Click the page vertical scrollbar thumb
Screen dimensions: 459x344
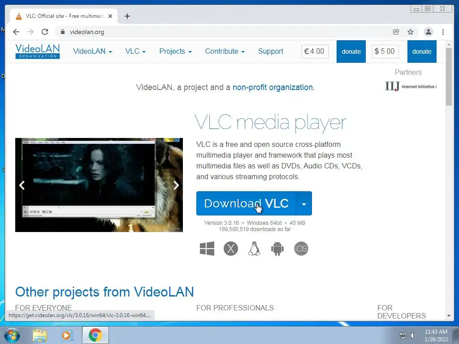click(x=449, y=77)
